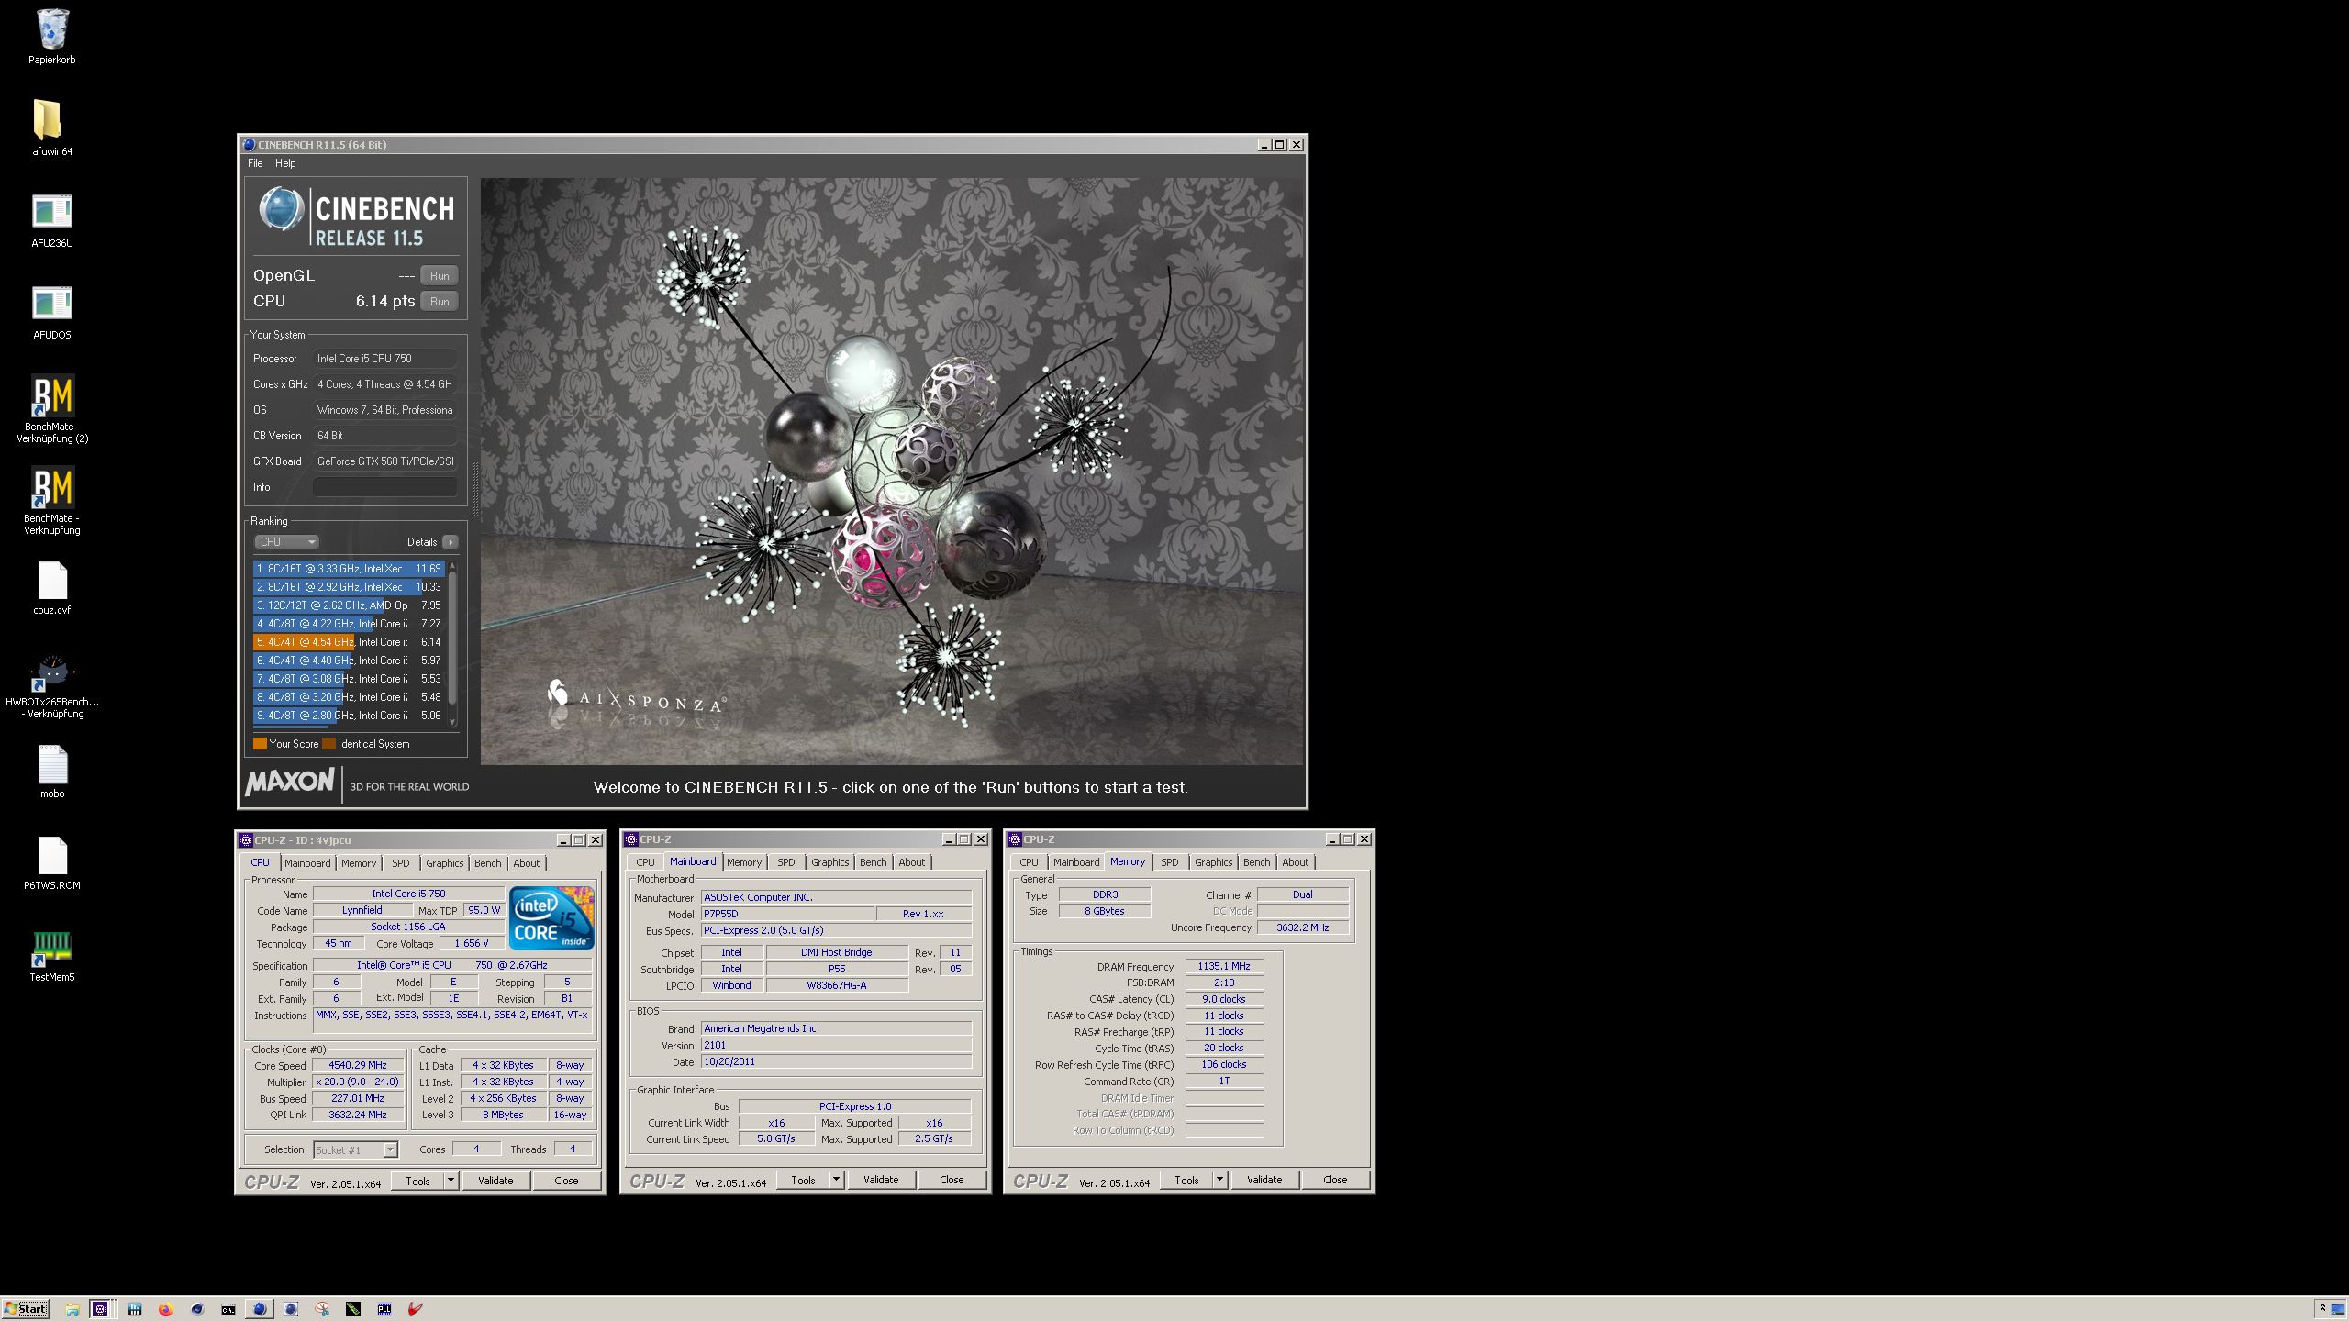
Task: Select the AFU236U desktop icon
Action: tap(52, 220)
